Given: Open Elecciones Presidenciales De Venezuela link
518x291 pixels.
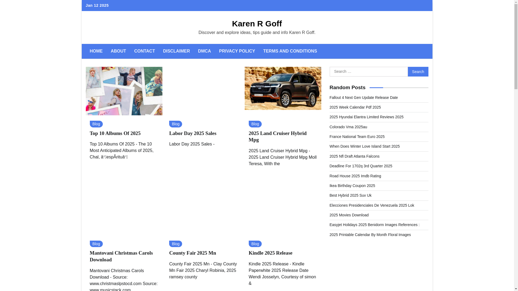Looking at the screenshot, I should click(x=372, y=205).
